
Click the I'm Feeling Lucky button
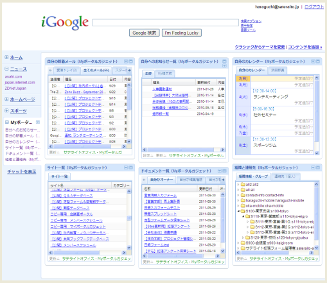[182, 33]
